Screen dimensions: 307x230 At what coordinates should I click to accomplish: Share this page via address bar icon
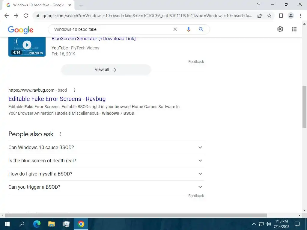(260, 16)
